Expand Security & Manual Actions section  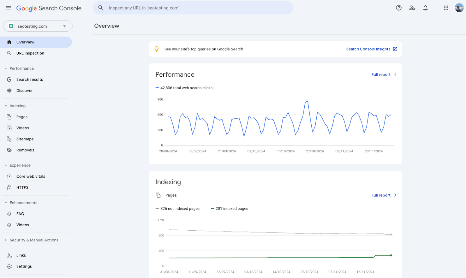pos(6,240)
